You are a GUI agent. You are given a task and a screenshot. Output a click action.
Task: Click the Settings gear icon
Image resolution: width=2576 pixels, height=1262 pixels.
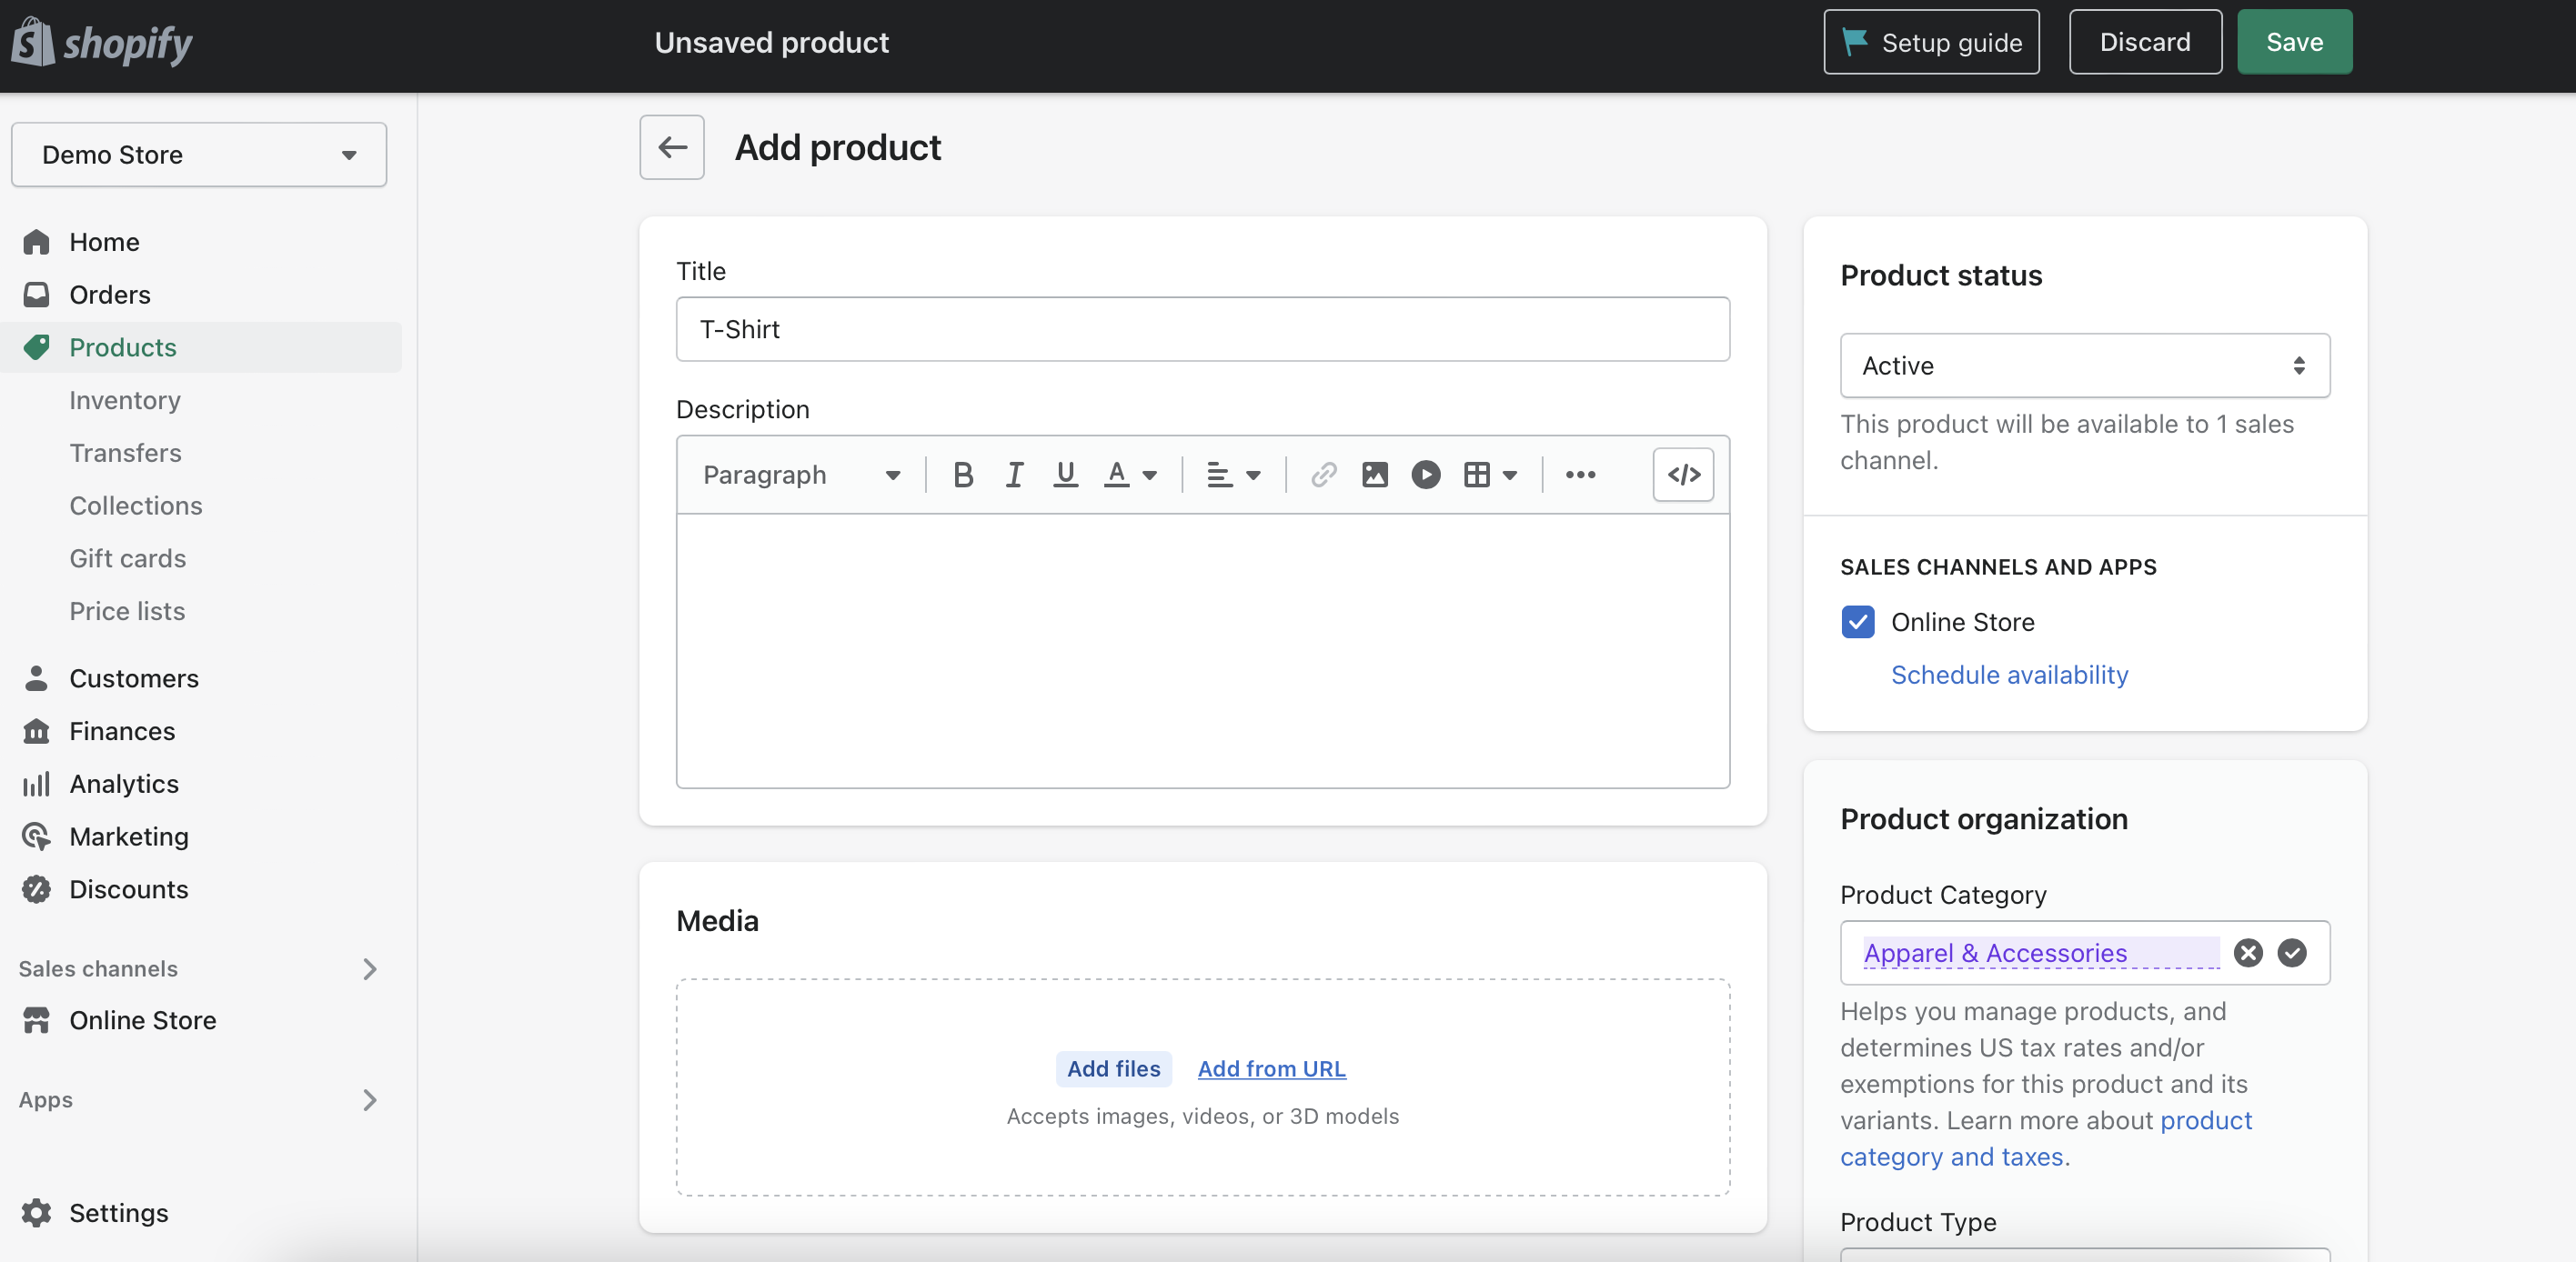[36, 1213]
